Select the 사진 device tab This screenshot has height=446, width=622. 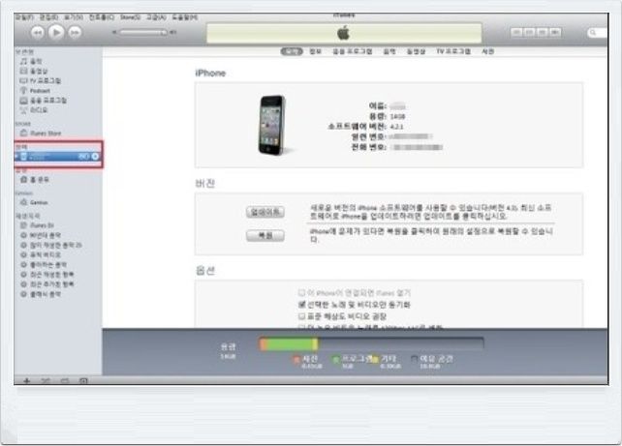click(x=487, y=51)
